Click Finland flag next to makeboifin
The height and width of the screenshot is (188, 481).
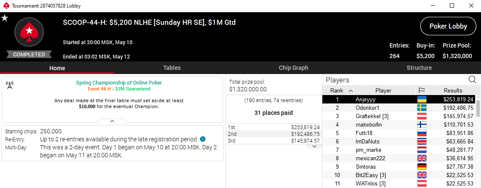click(x=421, y=124)
